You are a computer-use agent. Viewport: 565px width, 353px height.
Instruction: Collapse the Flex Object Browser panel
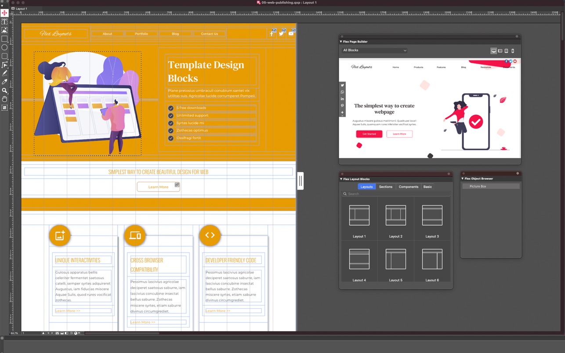[463, 179]
